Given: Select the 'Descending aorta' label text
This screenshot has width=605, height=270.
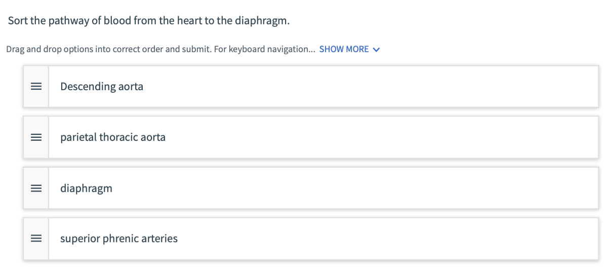Looking at the screenshot, I should (x=101, y=87).
